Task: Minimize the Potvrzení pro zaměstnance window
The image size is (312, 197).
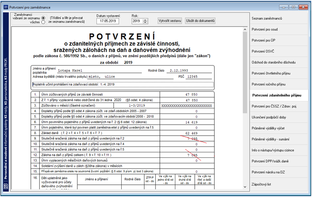Action: tap(283, 7)
